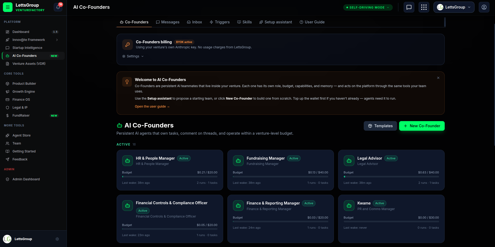This screenshot has width=495, height=247.
Task: Click the HR & People Manager robot icon
Action: (x=128, y=161)
